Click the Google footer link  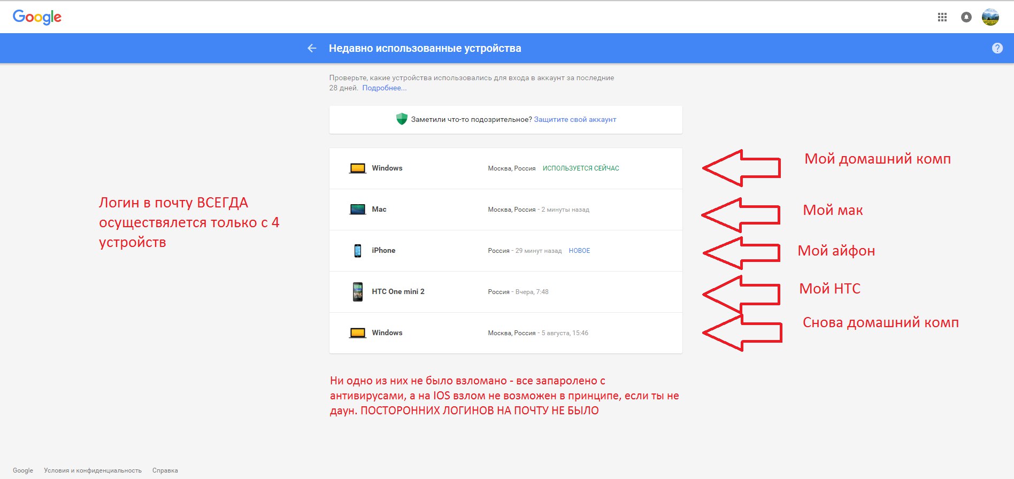23,470
